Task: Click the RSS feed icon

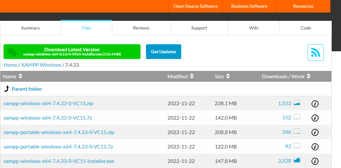Action: [x=315, y=53]
